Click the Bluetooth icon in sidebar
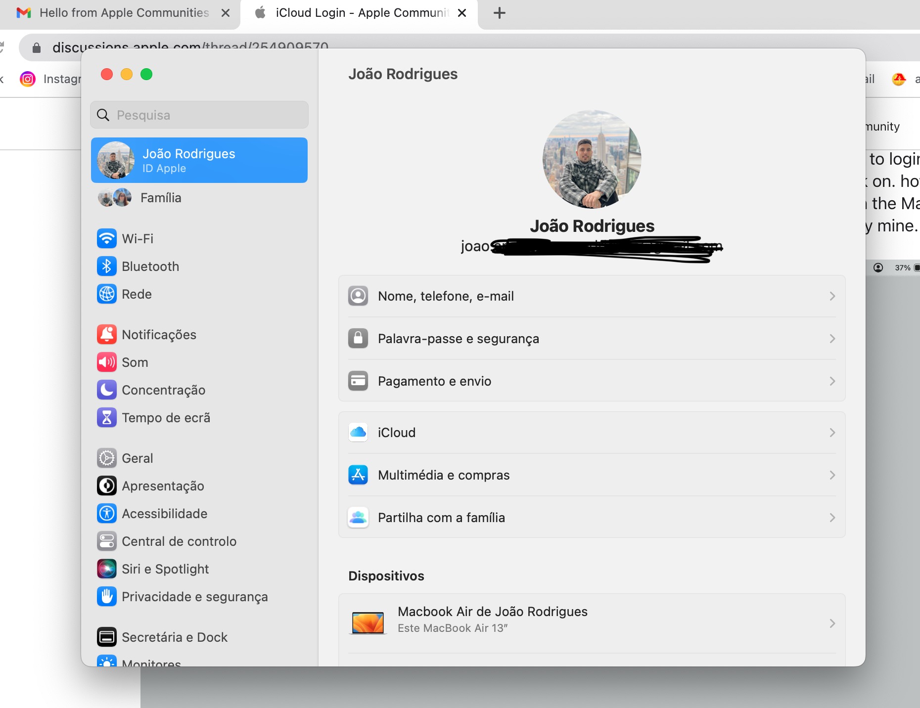Screen dimensions: 920x708 [107, 266]
